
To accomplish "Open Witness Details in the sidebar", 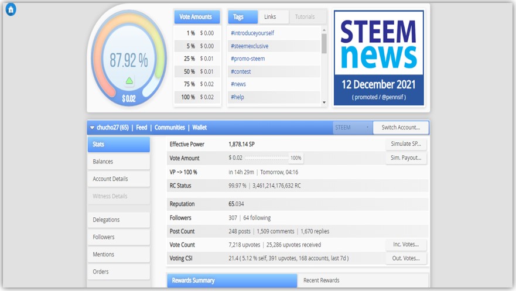I will pyautogui.click(x=119, y=196).
